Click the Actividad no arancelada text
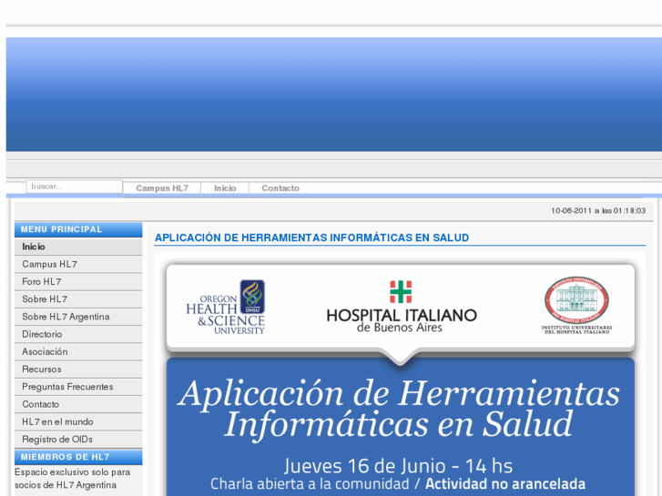 (505, 484)
